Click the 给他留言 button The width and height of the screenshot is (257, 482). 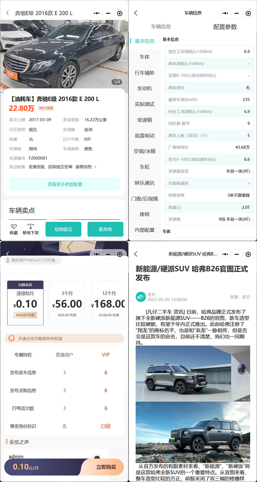point(63,229)
